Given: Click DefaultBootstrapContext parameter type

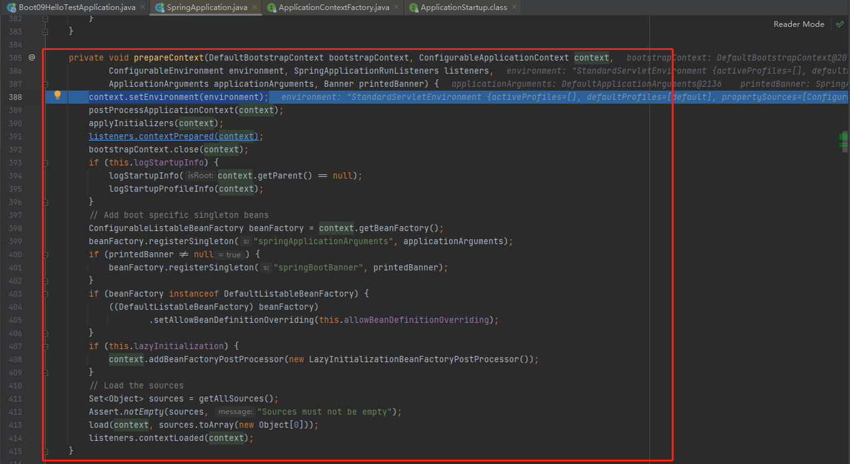Looking at the screenshot, I should point(266,57).
